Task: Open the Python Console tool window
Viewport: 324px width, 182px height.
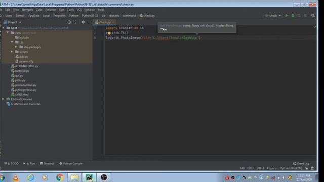Action: coord(71,163)
